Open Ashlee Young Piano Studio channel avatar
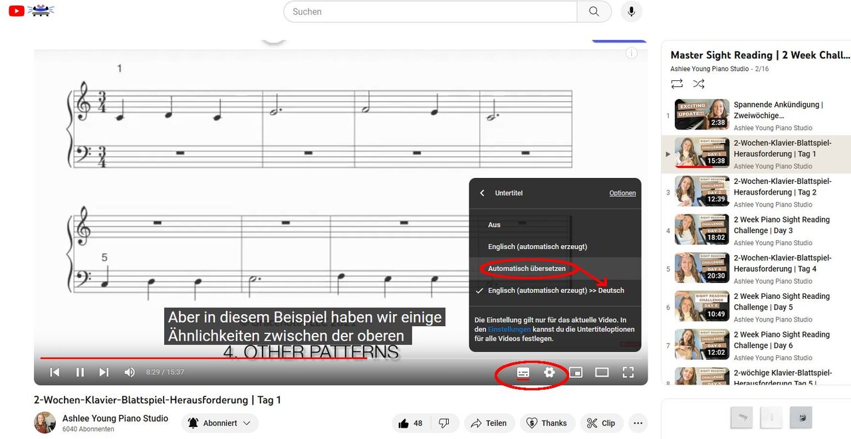Screen dimensions: 851x439 [x=45, y=423]
